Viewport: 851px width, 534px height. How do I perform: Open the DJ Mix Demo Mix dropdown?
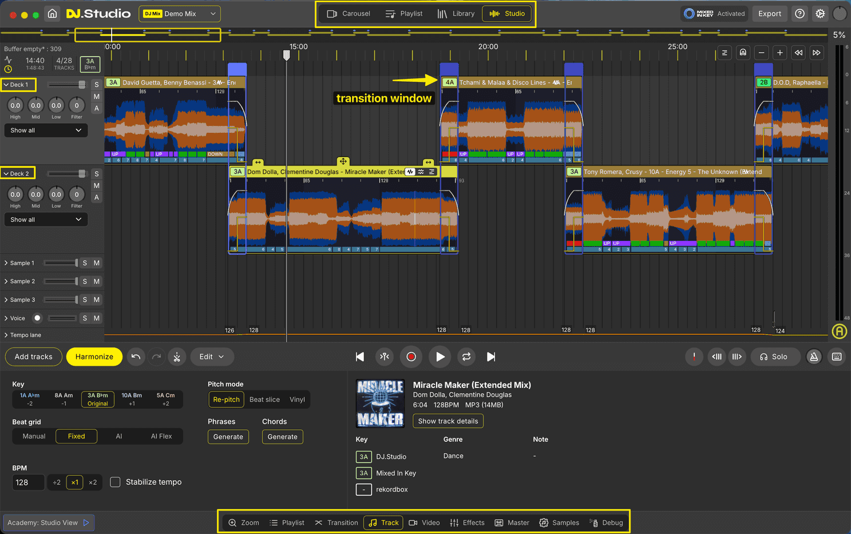pyautogui.click(x=179, y=14)
